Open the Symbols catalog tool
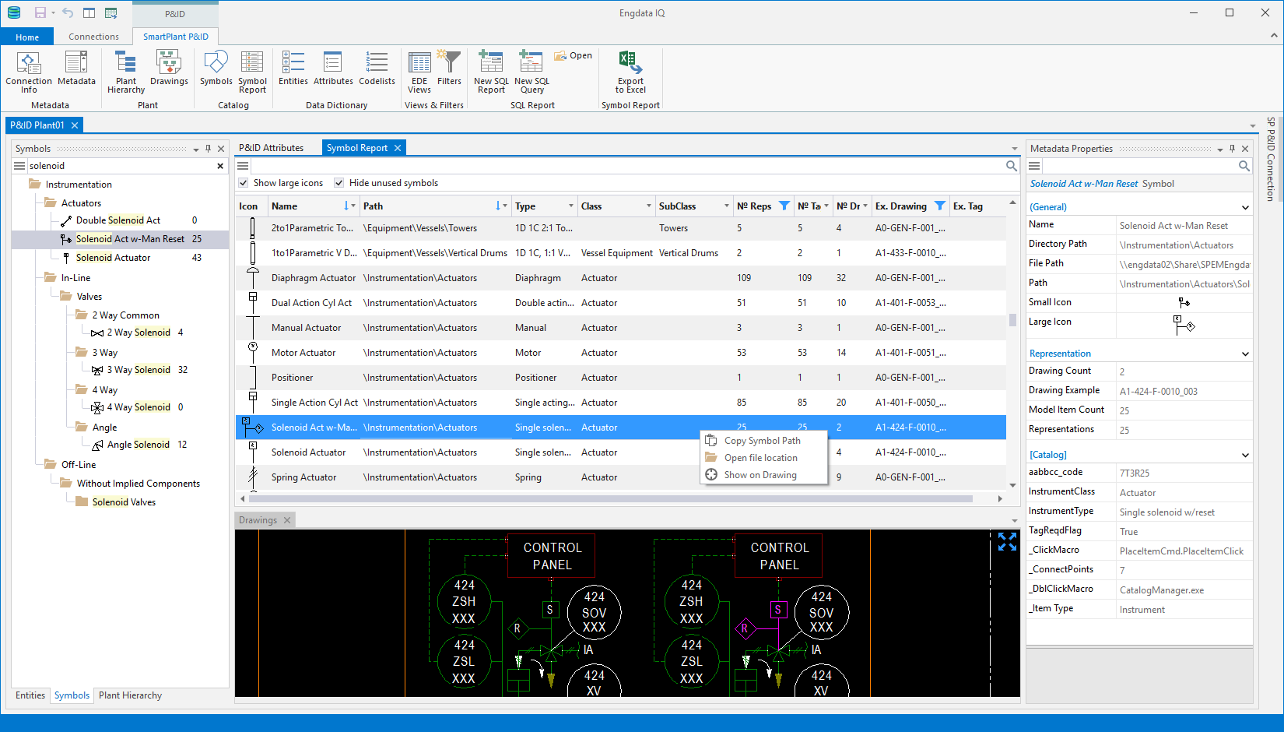 tap(216, 72)
